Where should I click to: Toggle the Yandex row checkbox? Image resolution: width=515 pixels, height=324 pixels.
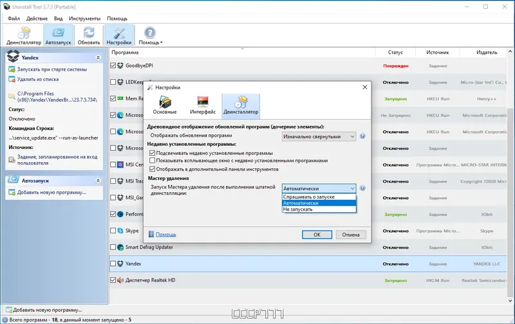113,264
